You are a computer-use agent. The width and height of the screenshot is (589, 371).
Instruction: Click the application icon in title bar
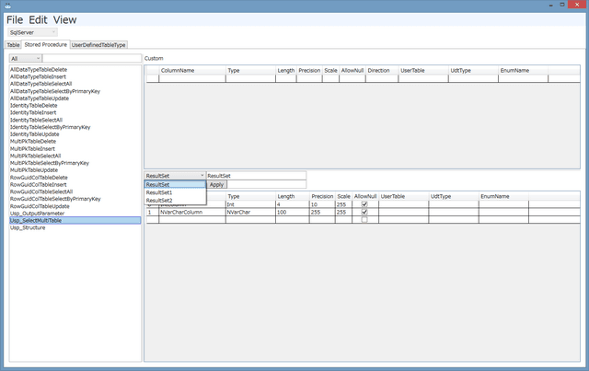click(x=7, y=6)
